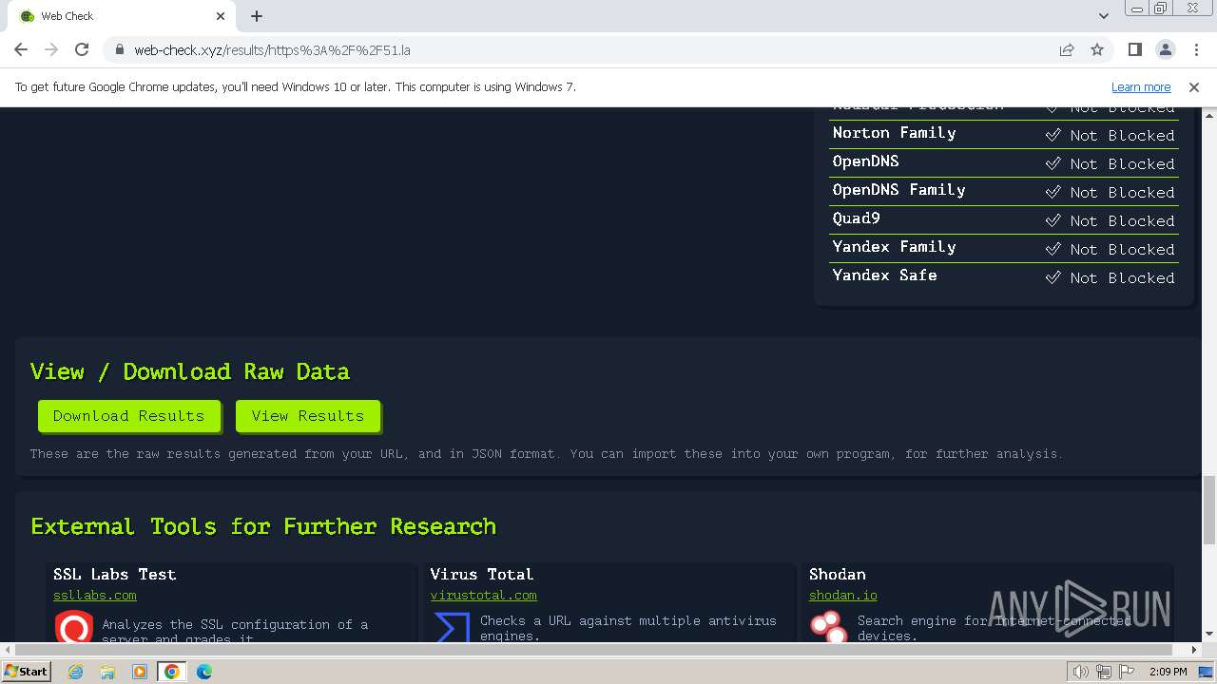Click Download Results button
This screenshot has height=684, width=1217.
coord(128,415)
